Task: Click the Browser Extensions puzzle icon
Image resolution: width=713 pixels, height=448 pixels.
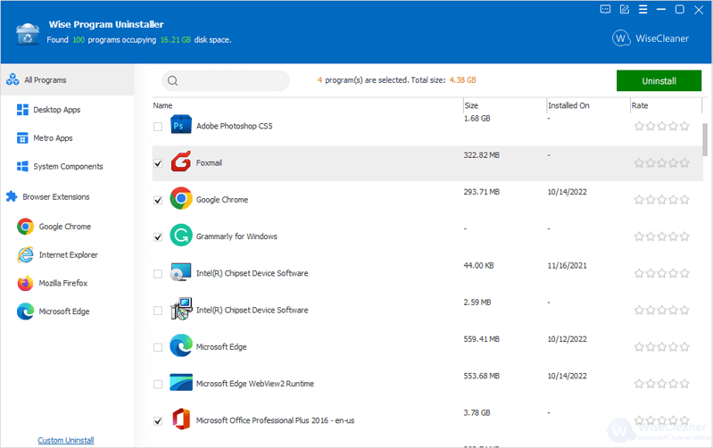Action: (x=12, y=196)
